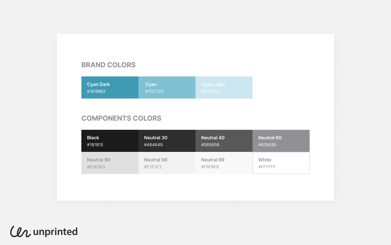Click the #3E9BB2 hex code text
The height and width of the screenshot is (245, 391).
point(96,91)
